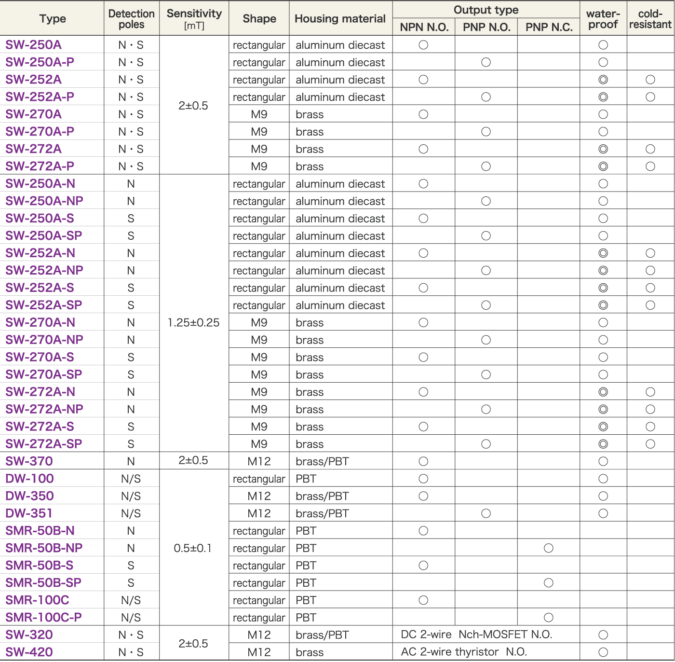Click the 1.25±0.25 sensitivity value

click(194, 323)
